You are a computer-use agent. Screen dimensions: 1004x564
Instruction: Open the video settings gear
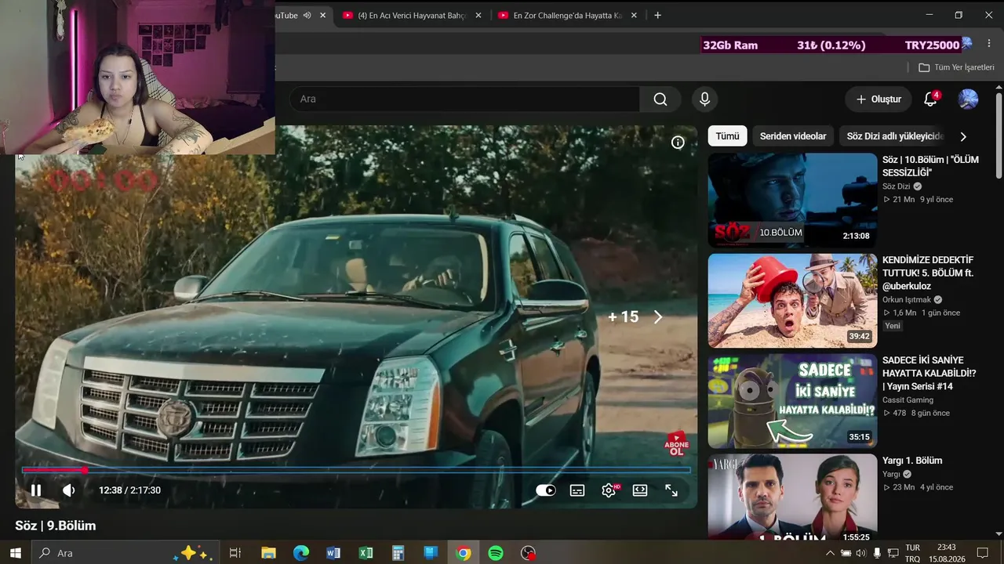609,490
